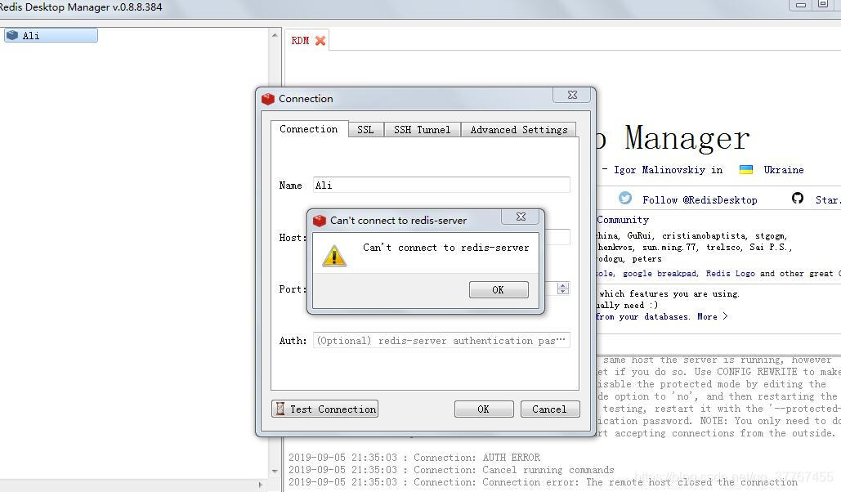The width and height of the screenshot is (841, 492).
Task: Close the Can't connect error dialog
Action: coord(521,217)
